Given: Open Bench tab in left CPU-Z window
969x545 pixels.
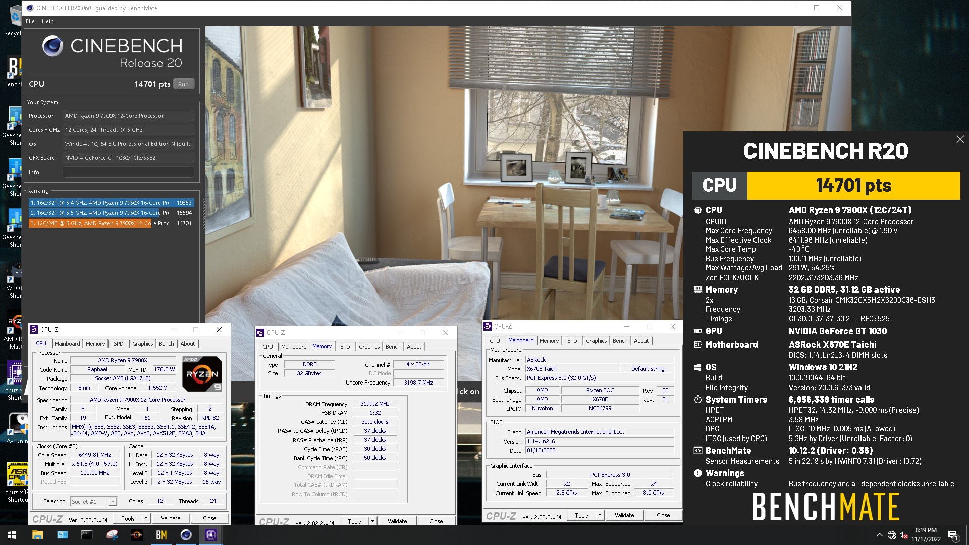Looking at the screenshot, I should (167, 344).
